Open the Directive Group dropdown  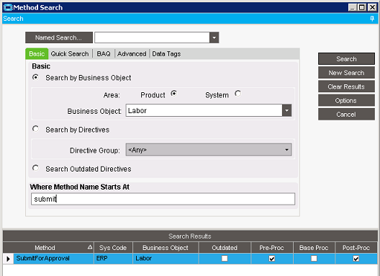tap(286, 150)
